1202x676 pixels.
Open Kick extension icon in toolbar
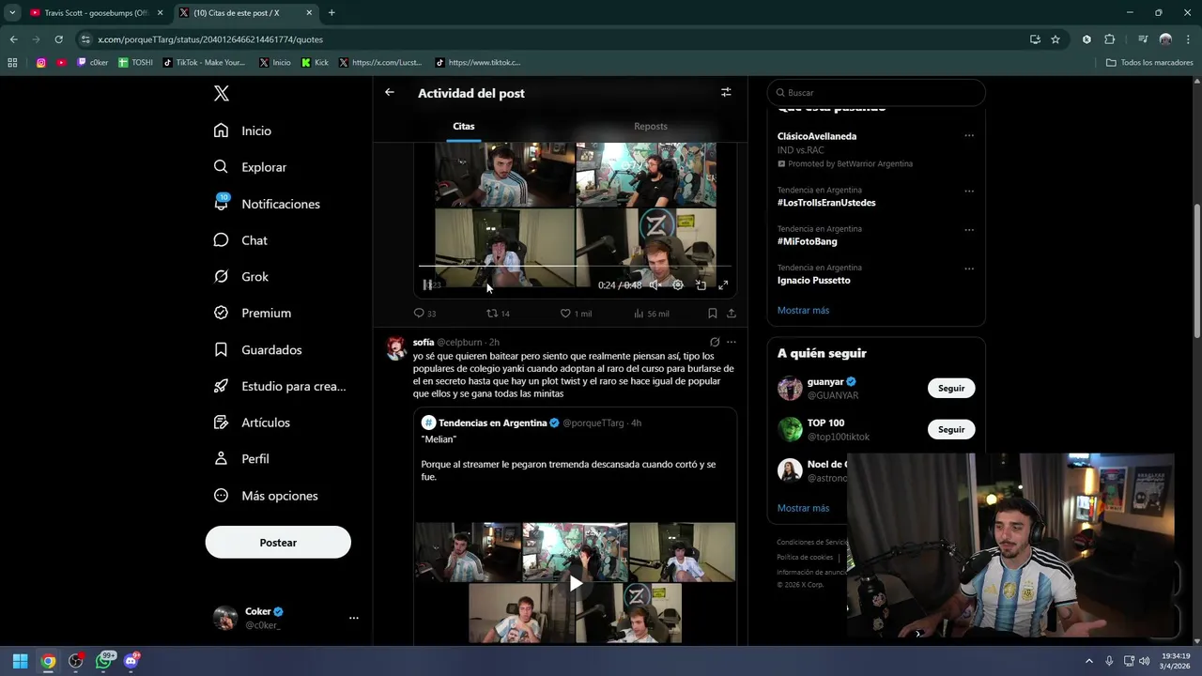coord(1086,39)
